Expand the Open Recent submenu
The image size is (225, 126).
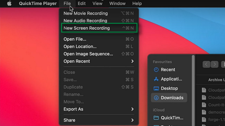(x=99, y=61)
